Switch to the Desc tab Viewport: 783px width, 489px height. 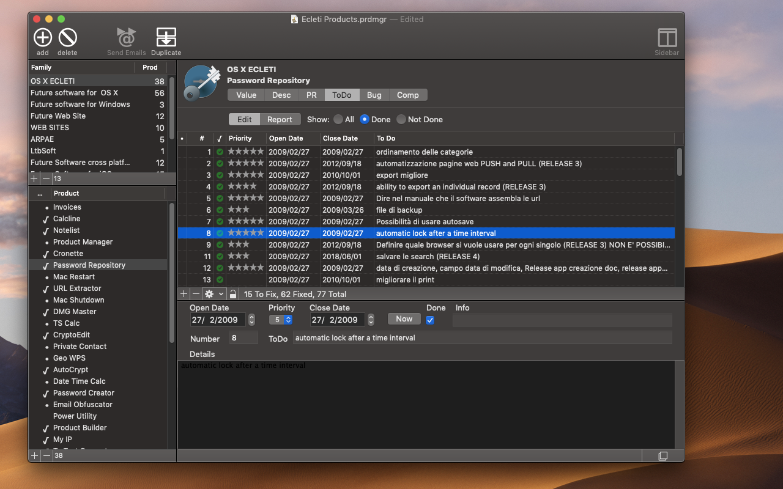(281, 95)
